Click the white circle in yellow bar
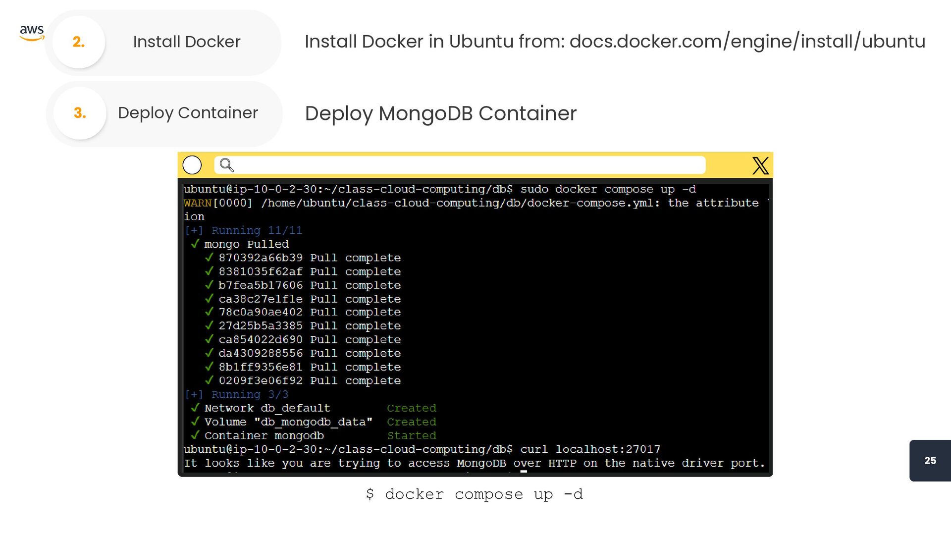The image size is (951, 535). [x=192, y=165]
